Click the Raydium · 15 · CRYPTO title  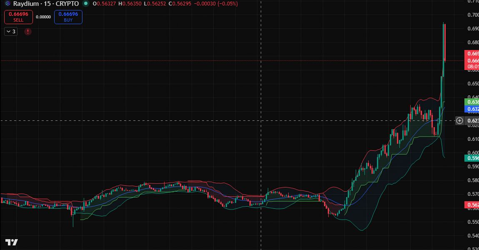tap(46, 4)
